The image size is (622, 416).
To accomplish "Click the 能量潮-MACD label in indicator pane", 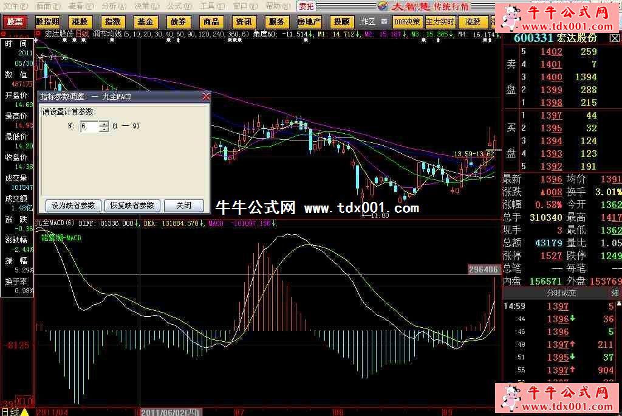I will [x=61, y=238].
